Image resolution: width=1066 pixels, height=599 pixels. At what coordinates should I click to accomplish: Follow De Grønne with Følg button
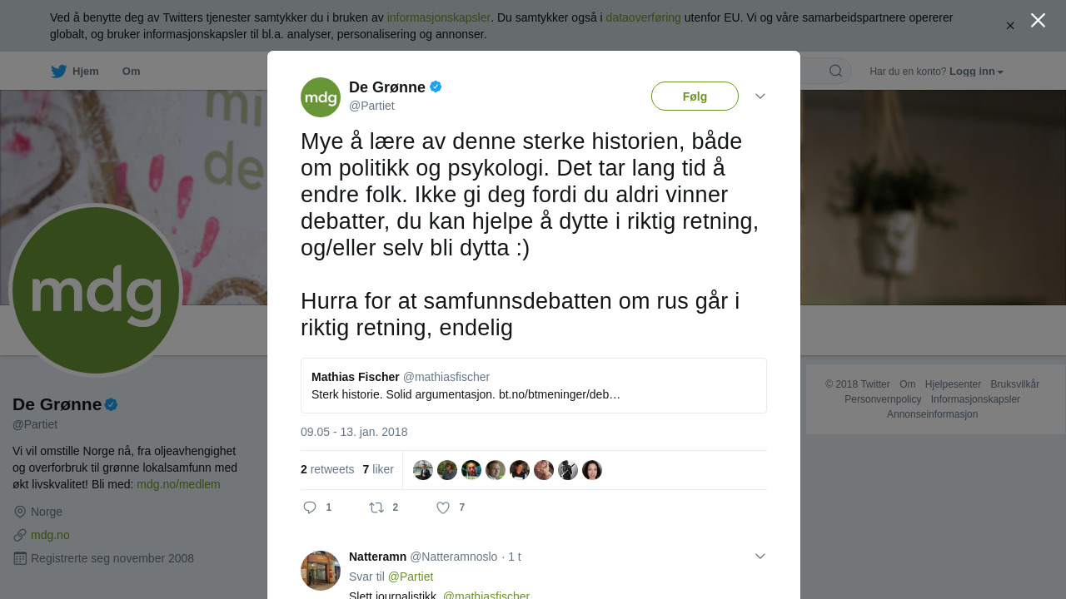[695, 97]
